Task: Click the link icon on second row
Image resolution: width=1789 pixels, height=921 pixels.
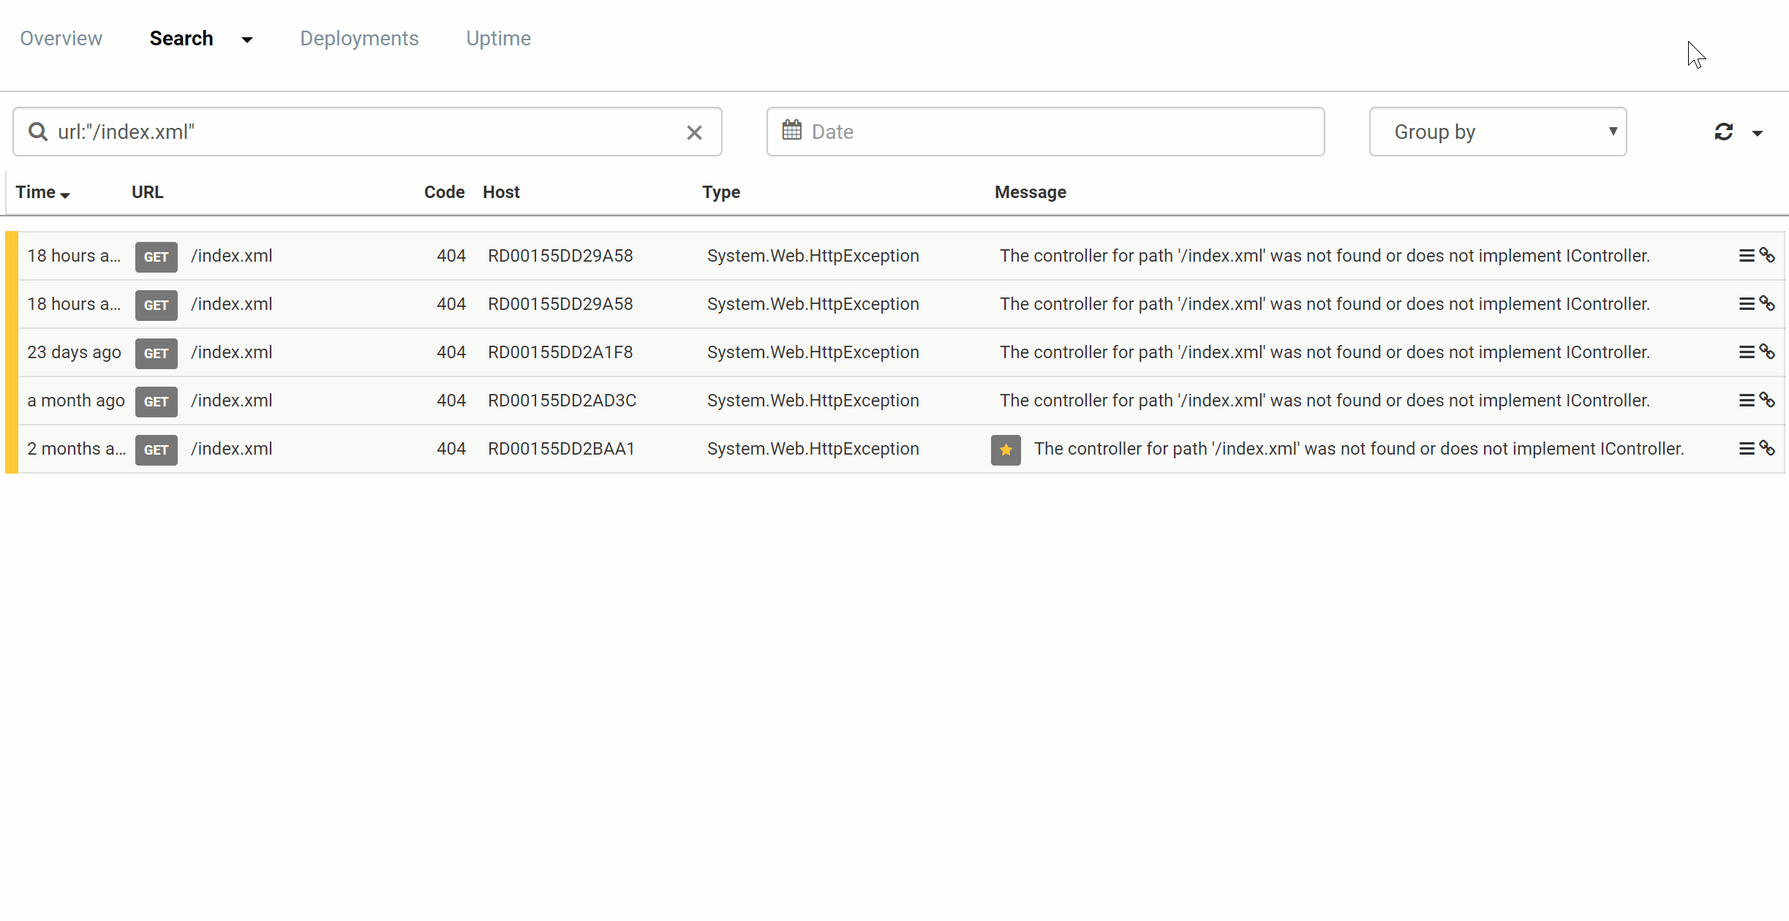Action: point(1766,303)
